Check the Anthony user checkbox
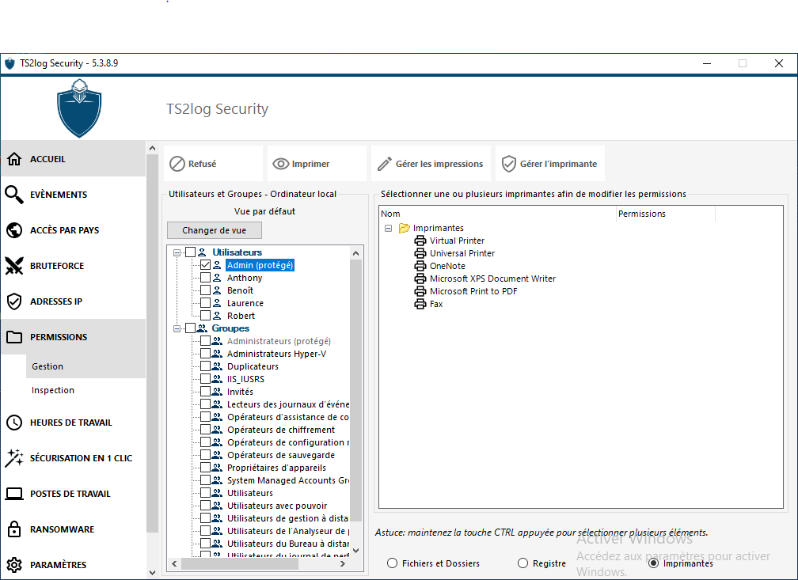The width and height of the screenshot is (798, 580). click(x=205, y=278)
